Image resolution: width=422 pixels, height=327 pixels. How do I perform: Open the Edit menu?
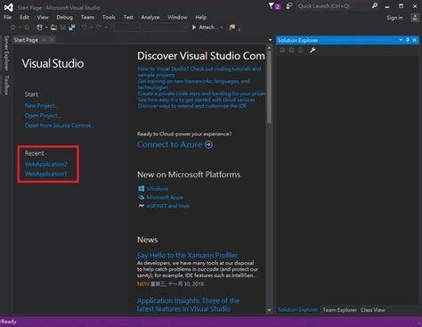click(24, 17)
